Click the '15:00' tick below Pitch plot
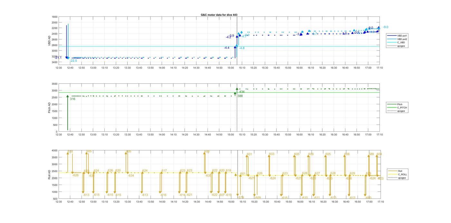Image resolution: width=451 pixels, height=223 pixels. click(x=231, y=135)
